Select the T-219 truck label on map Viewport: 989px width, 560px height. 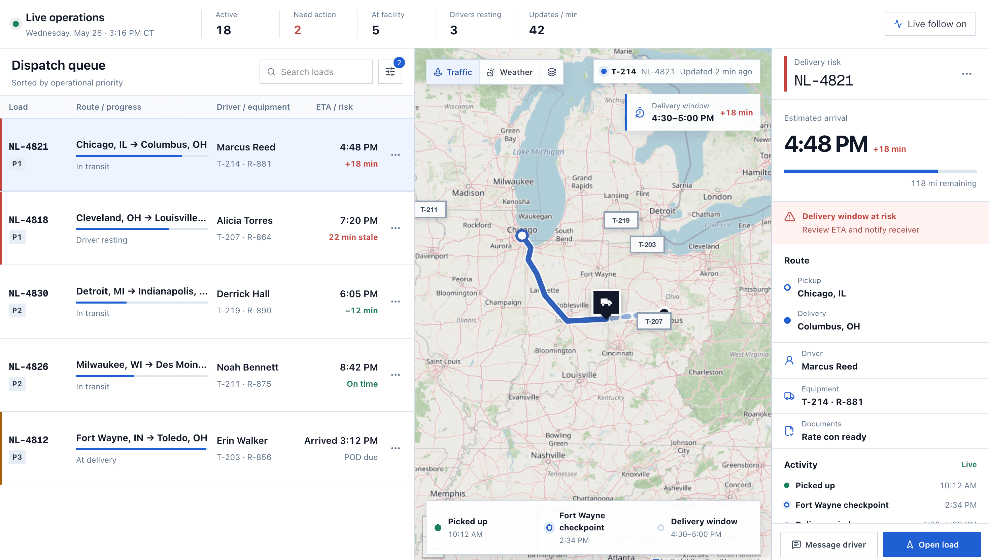pos(621,220)
